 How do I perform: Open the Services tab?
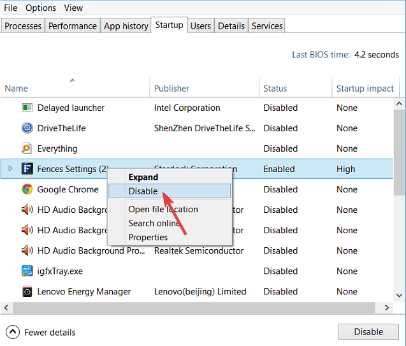click(x=267, y=26)
